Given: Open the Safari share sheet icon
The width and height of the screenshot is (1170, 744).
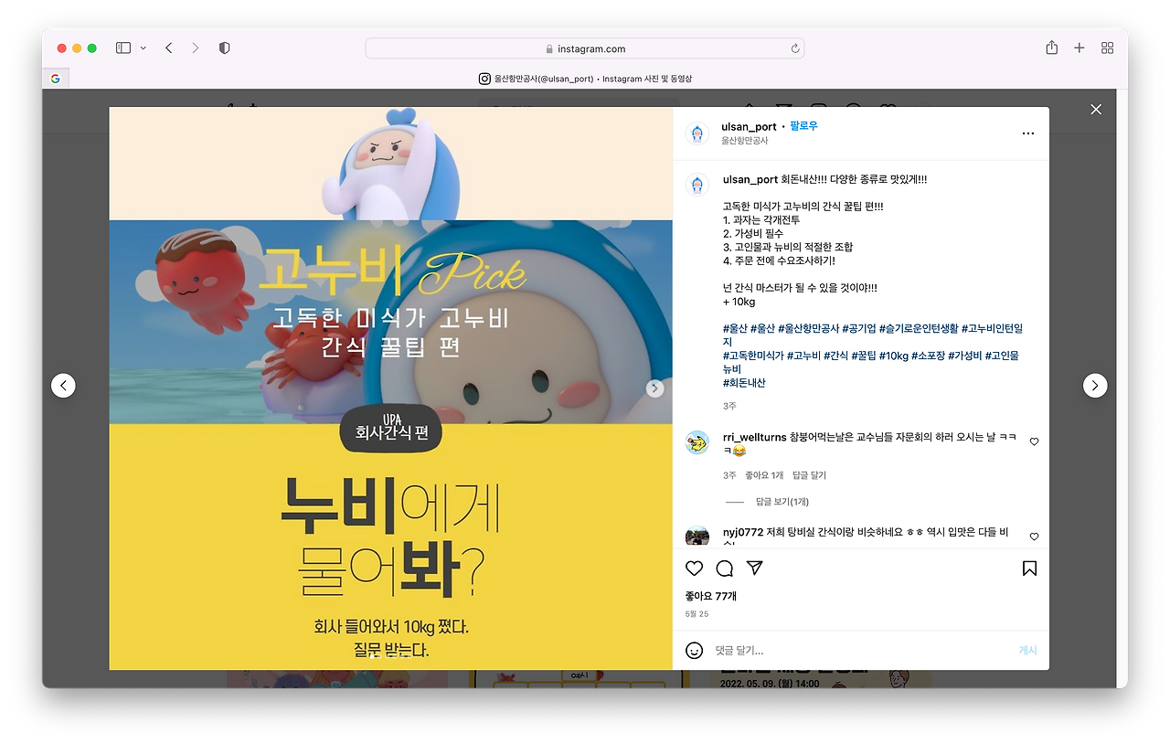Looking at the screenshot, I should point(1051,48).
